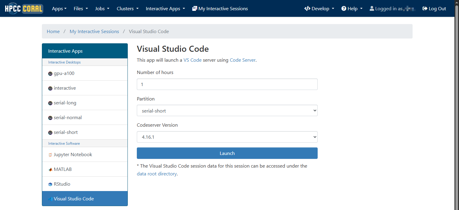Open My Interactive Sessions in navbar
Screen dimensions: 459x210
[x=220, y=8]
